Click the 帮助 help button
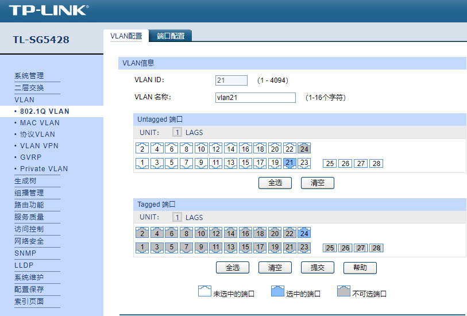 pyautogui.click(x=360, y=268)
